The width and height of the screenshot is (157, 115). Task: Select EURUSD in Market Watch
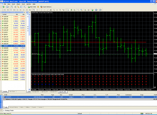click(x=13, y=21)
